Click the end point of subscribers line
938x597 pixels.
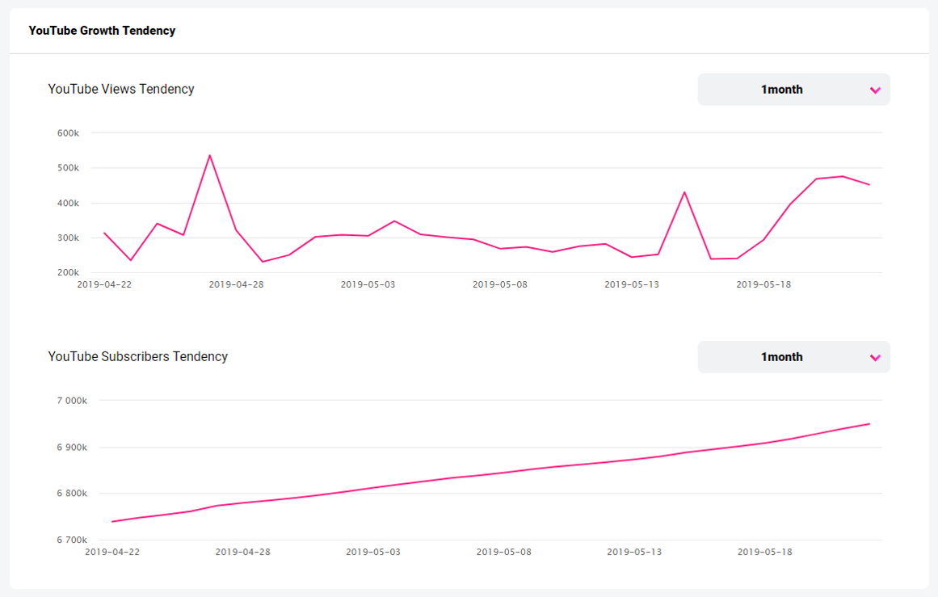tap(869, 424)
